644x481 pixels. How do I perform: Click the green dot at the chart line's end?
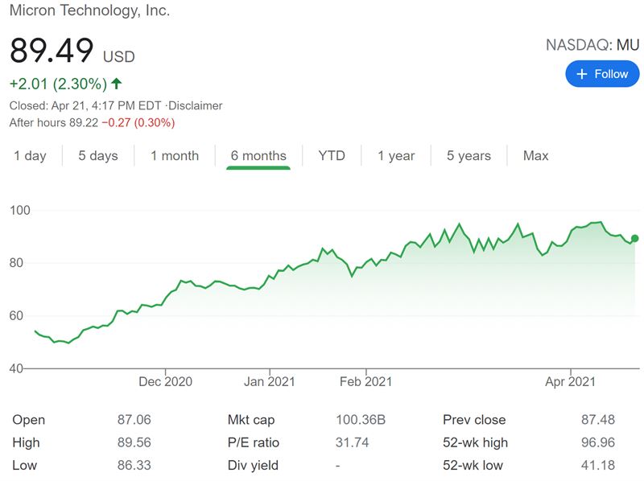635,238
